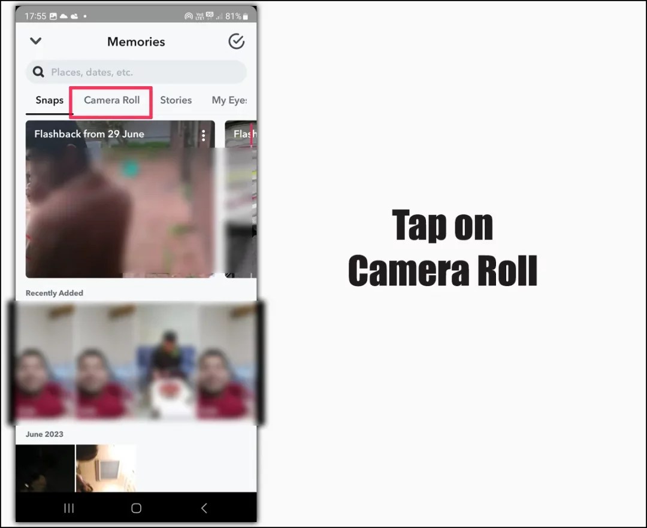The height and width of the screenshot is (528, 647).
Task: Tap the Places, dates, etc. search field
Action: tap(136, 71)
